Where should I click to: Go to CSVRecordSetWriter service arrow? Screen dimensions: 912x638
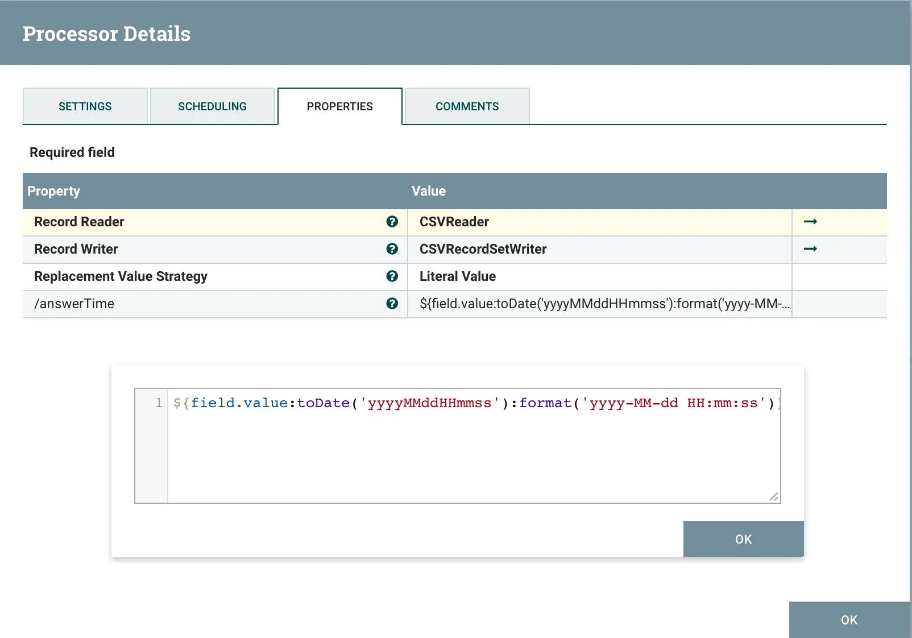(810, 249)
